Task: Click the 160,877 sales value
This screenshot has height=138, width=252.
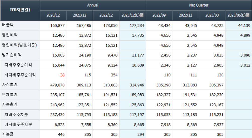Action: 57,26
